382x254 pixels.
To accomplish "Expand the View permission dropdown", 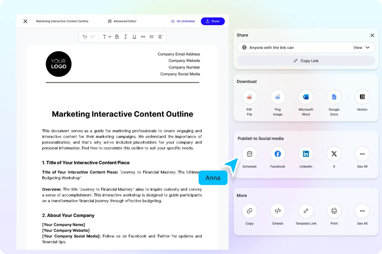I will (361, 48).
